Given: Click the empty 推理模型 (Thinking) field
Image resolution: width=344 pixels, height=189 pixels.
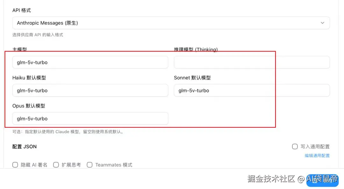Looking at the screenshot, I should click(252, 62).
